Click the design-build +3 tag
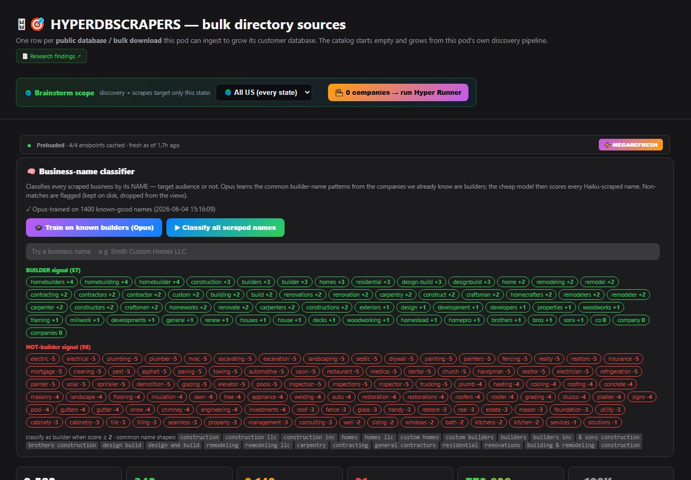 (x=422, y=282)
